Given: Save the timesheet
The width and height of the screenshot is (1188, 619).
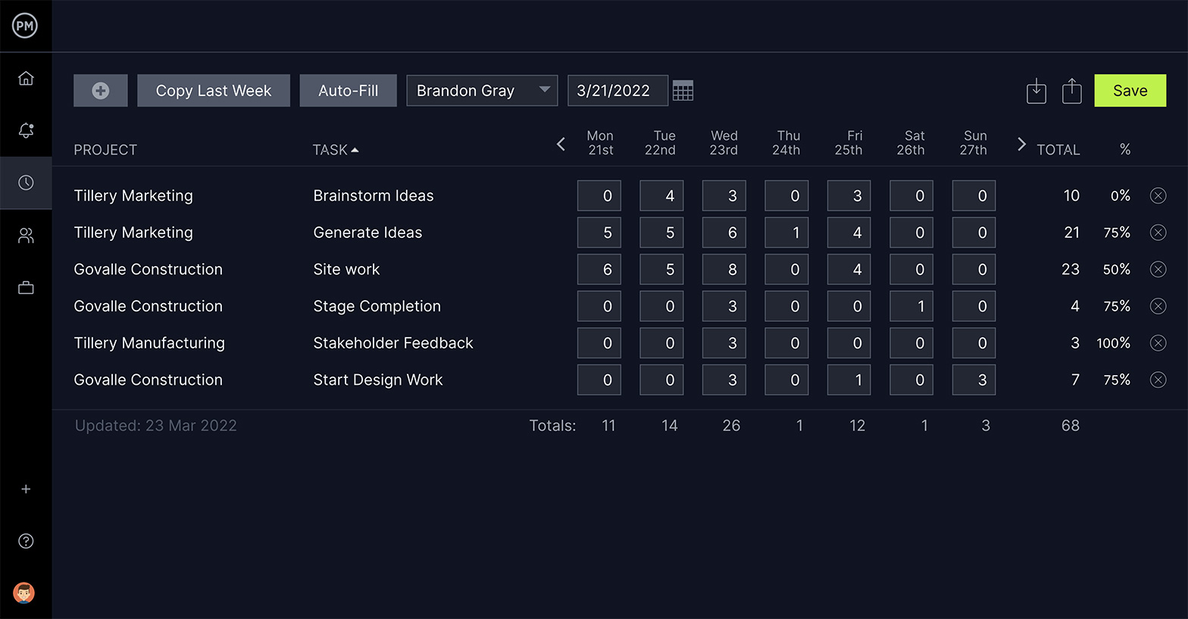Looking at the screenshot, I should [x=1130, y=91].
